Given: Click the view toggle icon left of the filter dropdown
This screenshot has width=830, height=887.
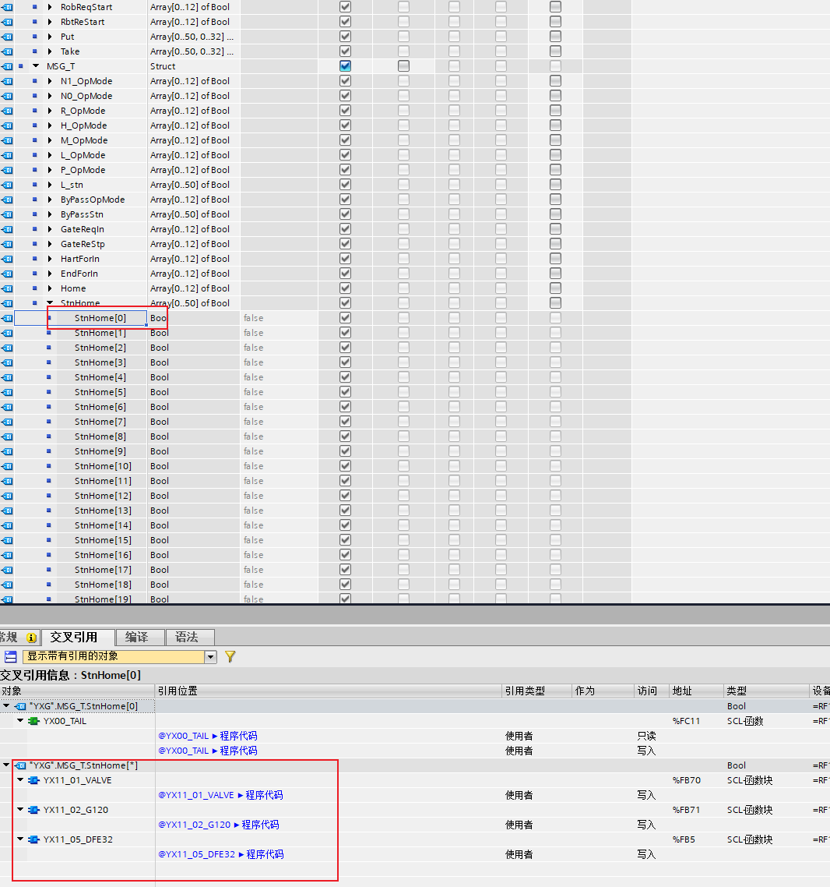Looking at the screenshot, I should (11, 657).
